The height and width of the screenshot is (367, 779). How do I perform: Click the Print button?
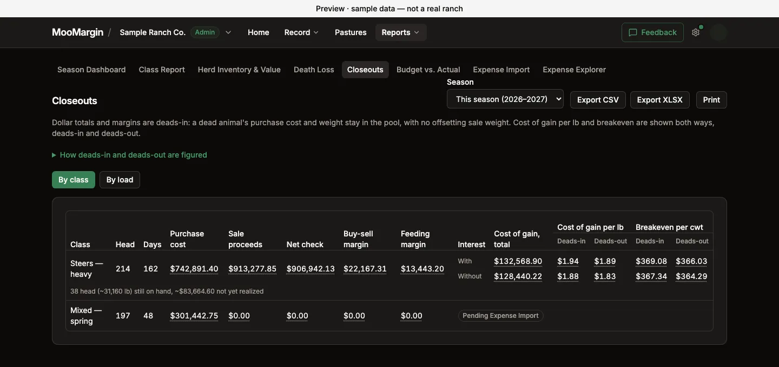tap(711, 100)
